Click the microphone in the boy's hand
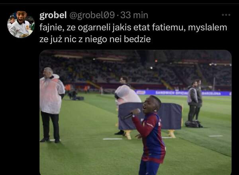Screen dimensions: 239x175 [x=132, y=114]
